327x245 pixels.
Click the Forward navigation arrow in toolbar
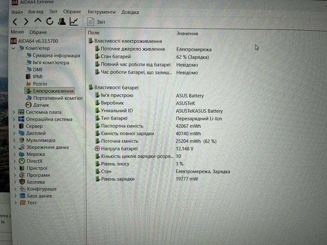click(x=26, y=22)
